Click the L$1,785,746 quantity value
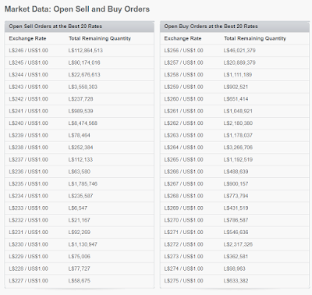 83,183
